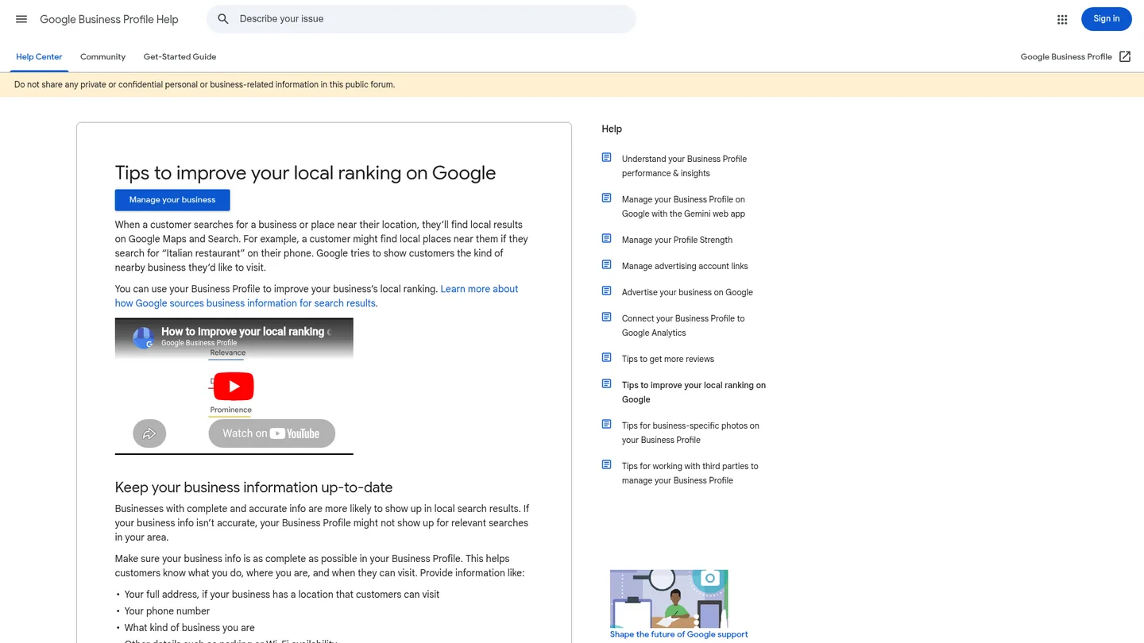Click article icon beside Gemini web app
Screen dimensions: 1144x643
coord(606,198)
